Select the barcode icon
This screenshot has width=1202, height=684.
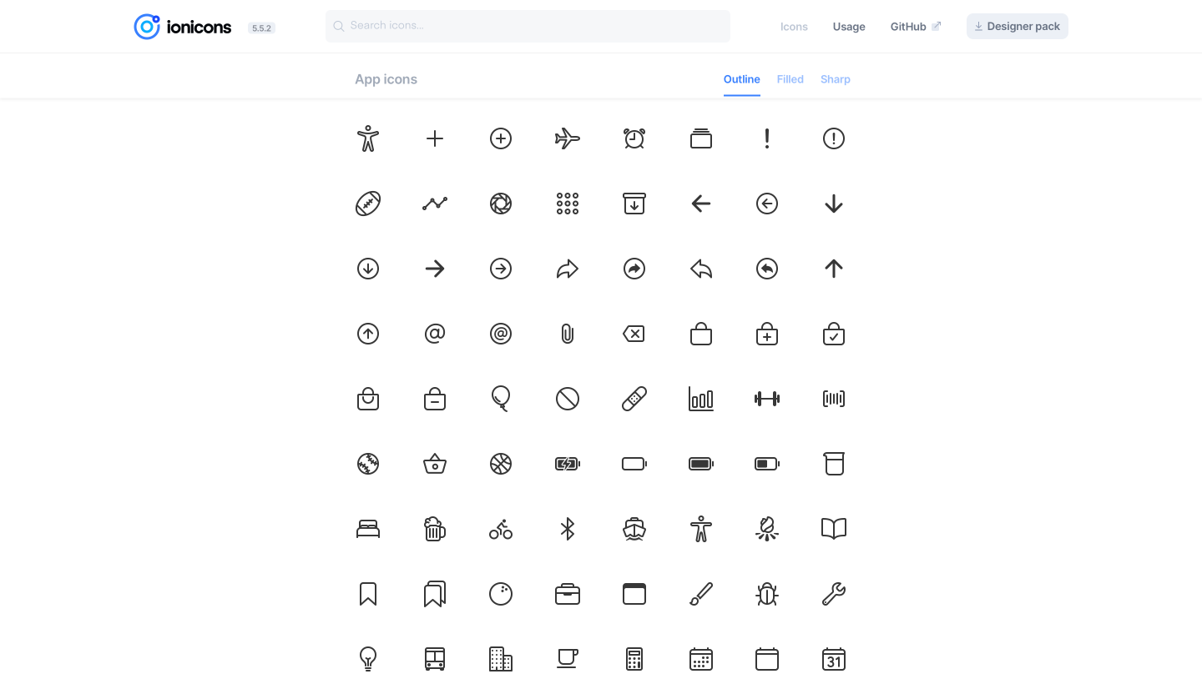tap(834, 399)
